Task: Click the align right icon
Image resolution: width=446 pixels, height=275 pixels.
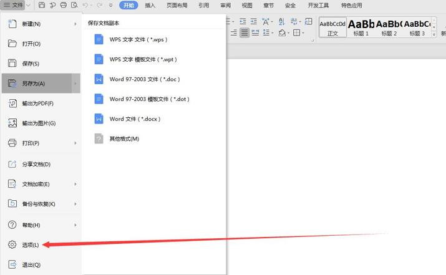Action: tap(233, 32)
